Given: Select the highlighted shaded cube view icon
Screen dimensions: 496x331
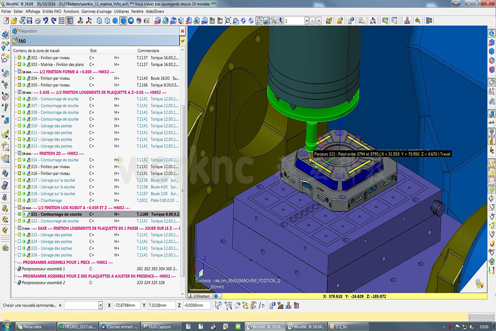Looking at the screenshot, I should (123, 21).
